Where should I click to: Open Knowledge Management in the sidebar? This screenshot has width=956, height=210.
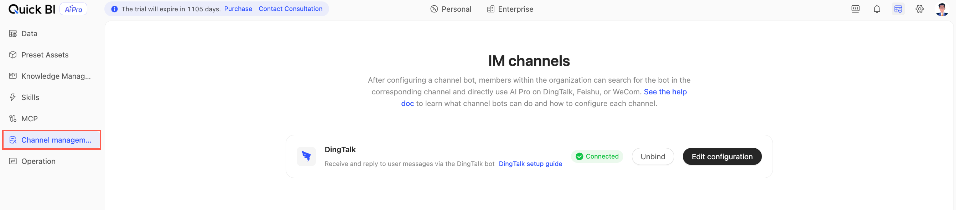[52, 76]
